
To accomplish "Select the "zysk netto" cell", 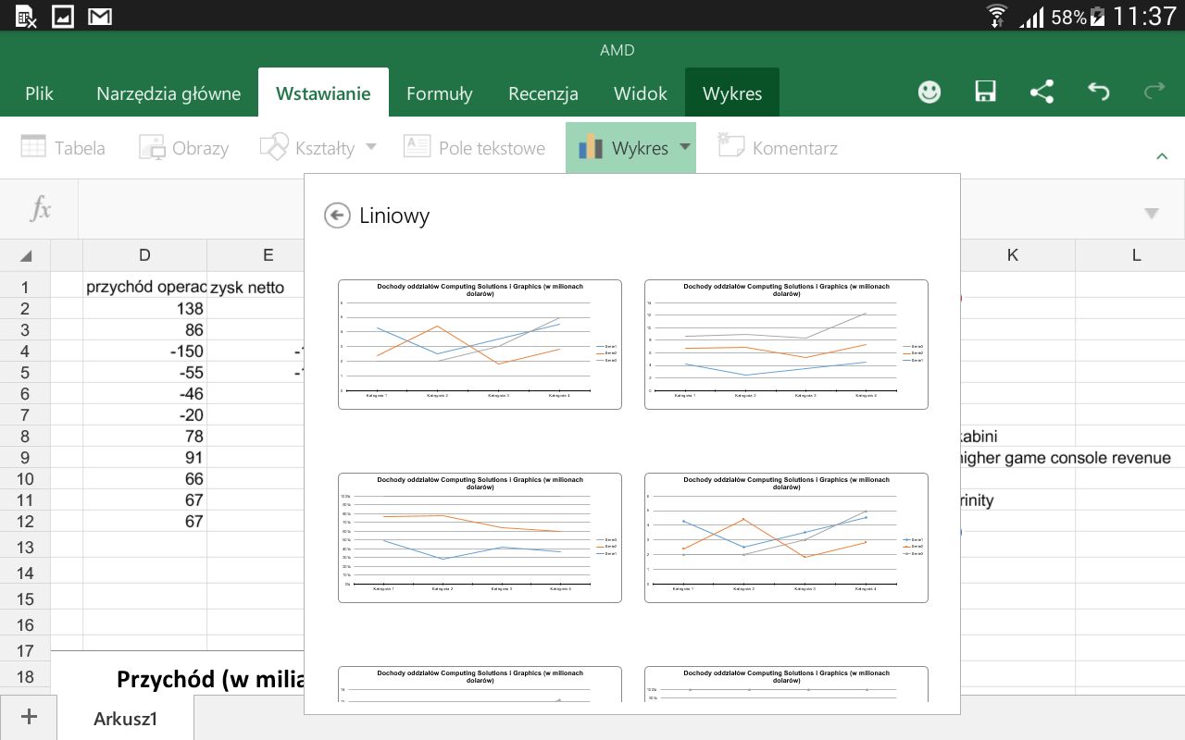I will 256,287.
